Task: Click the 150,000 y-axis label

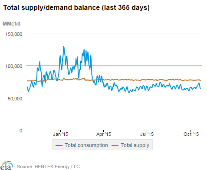Action: pos(14,34)
